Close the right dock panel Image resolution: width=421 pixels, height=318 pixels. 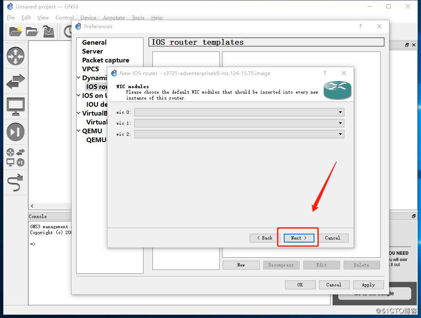click(414, 45)
